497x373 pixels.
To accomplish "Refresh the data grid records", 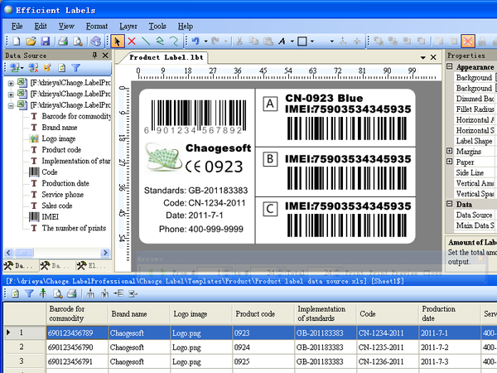I will (15, 293).
